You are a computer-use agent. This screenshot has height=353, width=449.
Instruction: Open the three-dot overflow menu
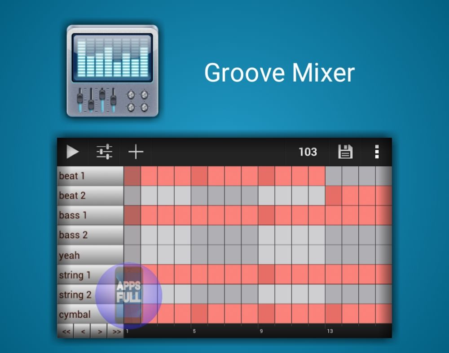pos(377,152)
